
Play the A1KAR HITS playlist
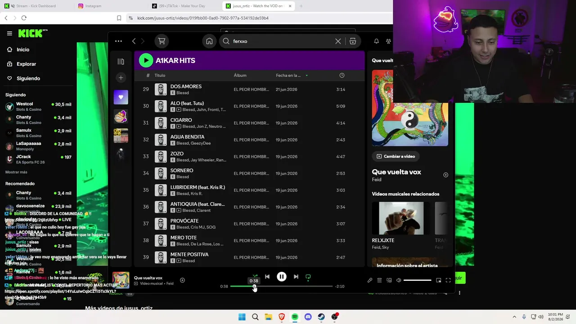pyautogui.click(x=146, y=60)
